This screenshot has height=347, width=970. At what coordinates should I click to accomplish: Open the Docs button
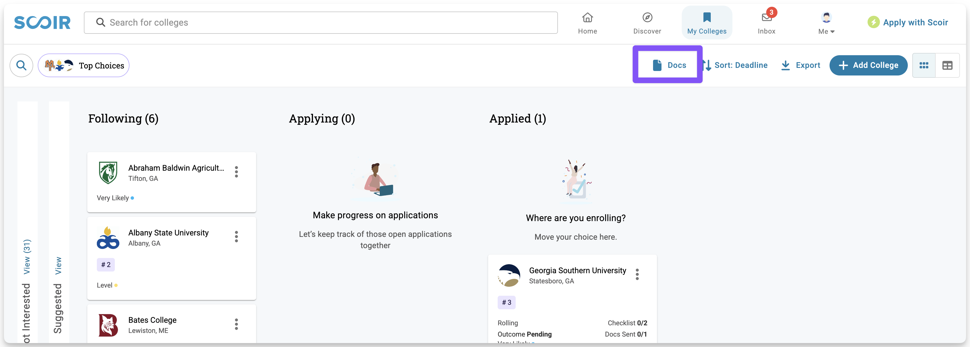pyautogui.click(x=669, y=65)
